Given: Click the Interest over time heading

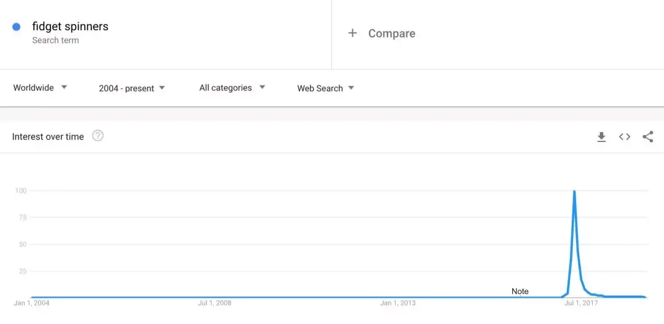Looking at the screenshot, I should coord(48,136).
